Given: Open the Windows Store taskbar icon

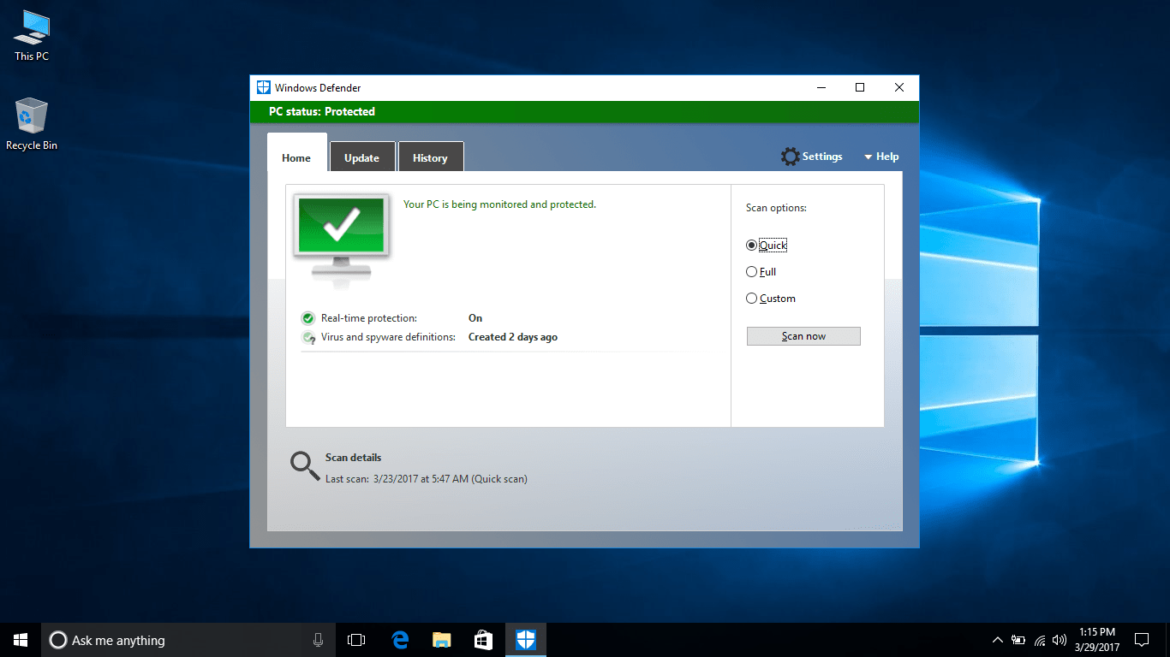Looking at the screenshot, I should pyautogui.click(x=483, y=640).
